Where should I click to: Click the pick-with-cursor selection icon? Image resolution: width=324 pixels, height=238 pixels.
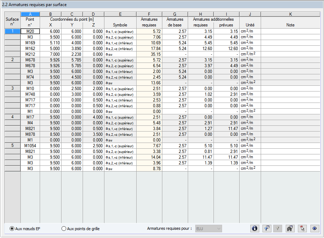pos(302,228)
